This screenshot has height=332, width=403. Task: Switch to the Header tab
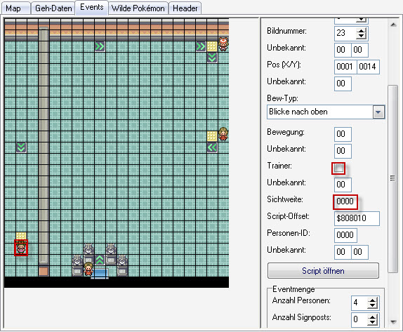(185, 8)
